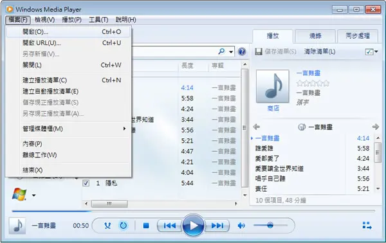Stop playback with the square button
386x243 pixels.
click(146, 226)
